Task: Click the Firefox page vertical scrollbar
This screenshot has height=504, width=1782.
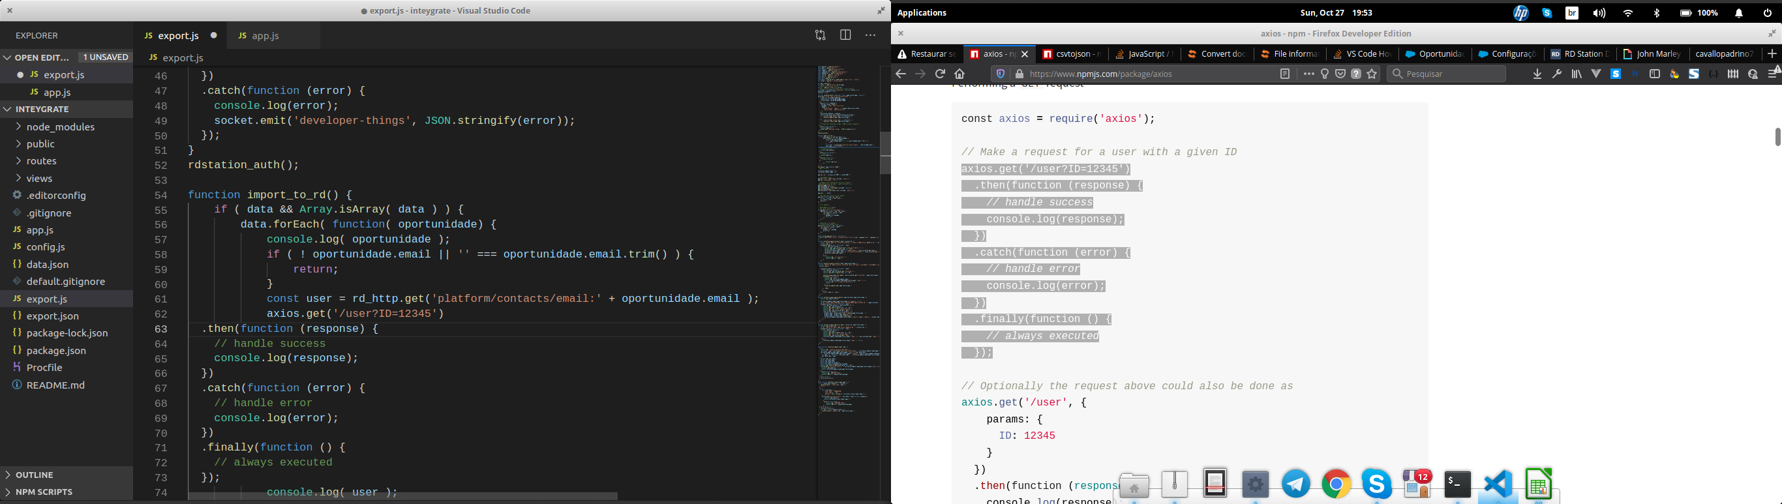Action: tap(1777, 137)
